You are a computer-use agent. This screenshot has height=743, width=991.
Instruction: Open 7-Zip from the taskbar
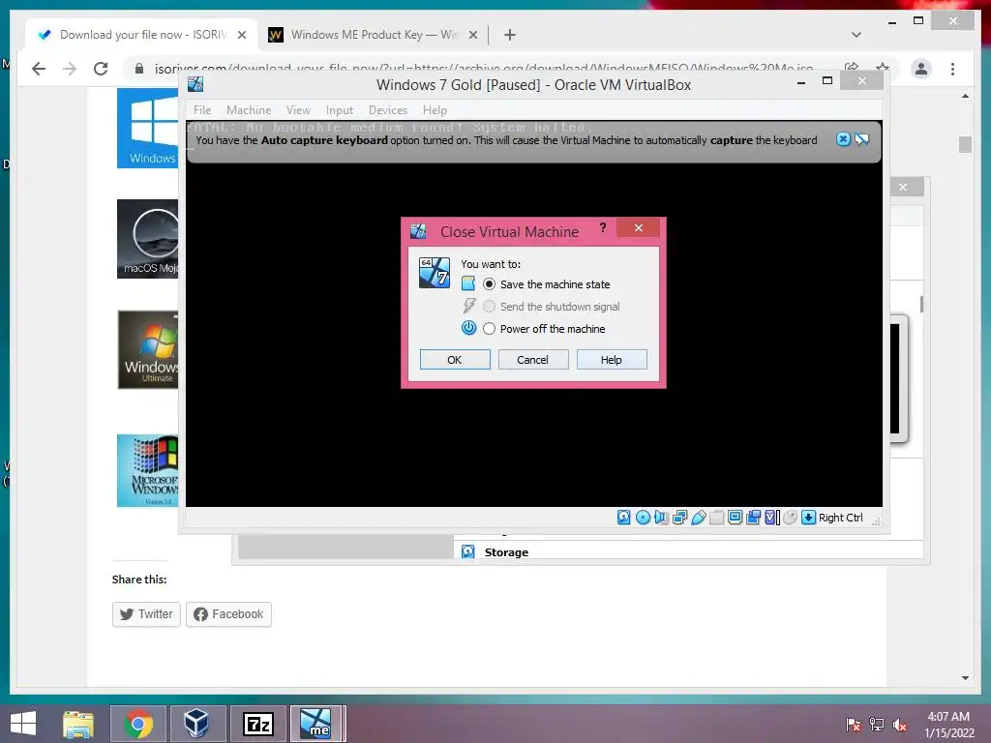(257, 724)
